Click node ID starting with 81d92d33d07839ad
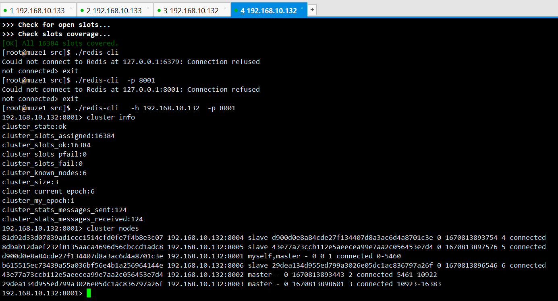 (83, 237)
